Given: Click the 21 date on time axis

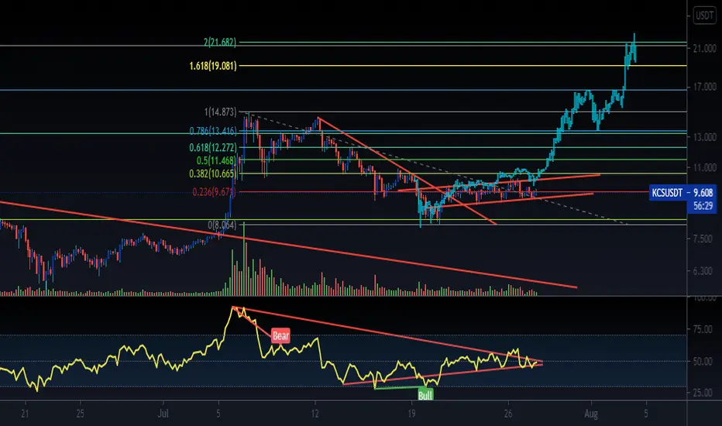Looking at the screenshot, I should [x=25, y=413].
